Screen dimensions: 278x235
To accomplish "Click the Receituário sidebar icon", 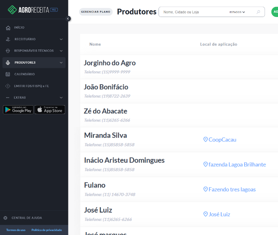I will (x=8, y=39).
